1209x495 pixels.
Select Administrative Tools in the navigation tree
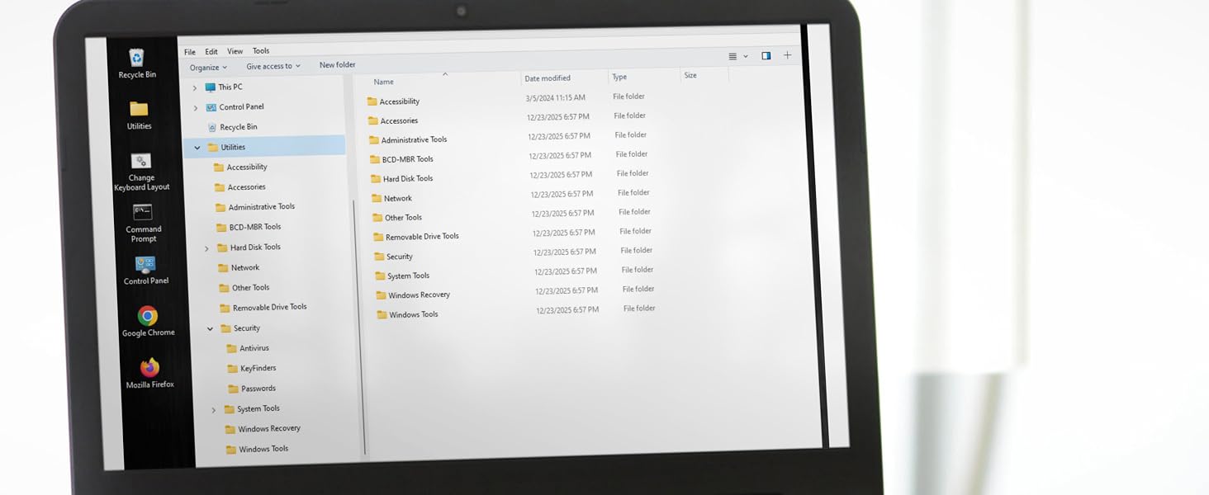coord(262,207)
